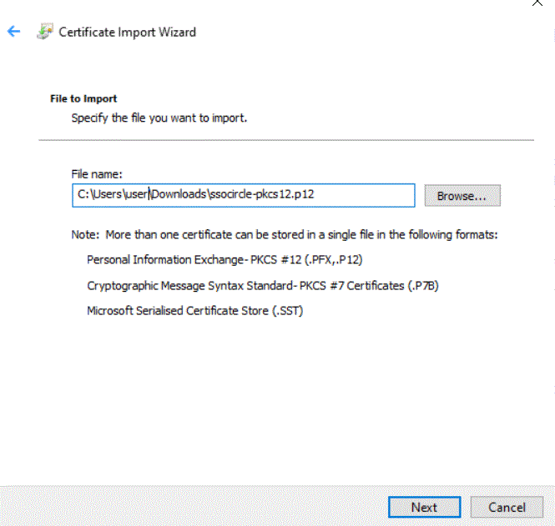The height and width of the screenshot is (526, 555).
Task: Click the Certificate Import Wizard title text
Action: [x=127, y=33]
